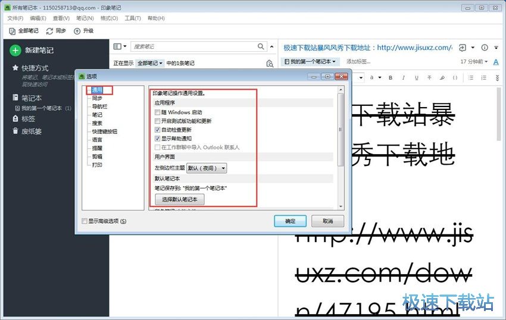Expand more toolbar options double chevron
This screenshot has height=320, width=506.
497,78
